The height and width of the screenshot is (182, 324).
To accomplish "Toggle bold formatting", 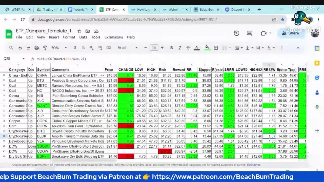I will [171, 48].
